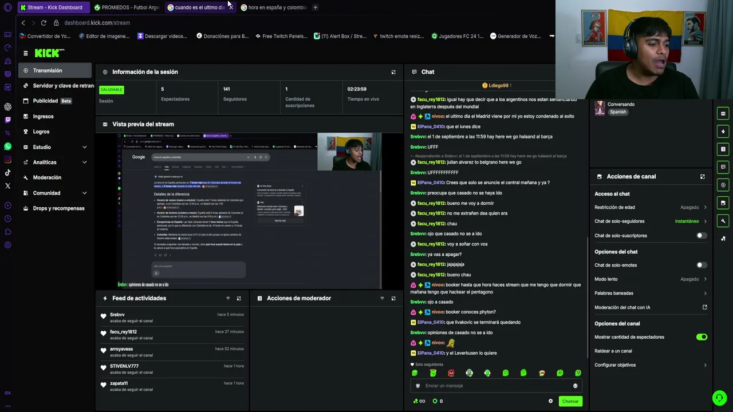733x412 pixels.
Task: Click the wrench icon in right toolbar
Action: 723,221
